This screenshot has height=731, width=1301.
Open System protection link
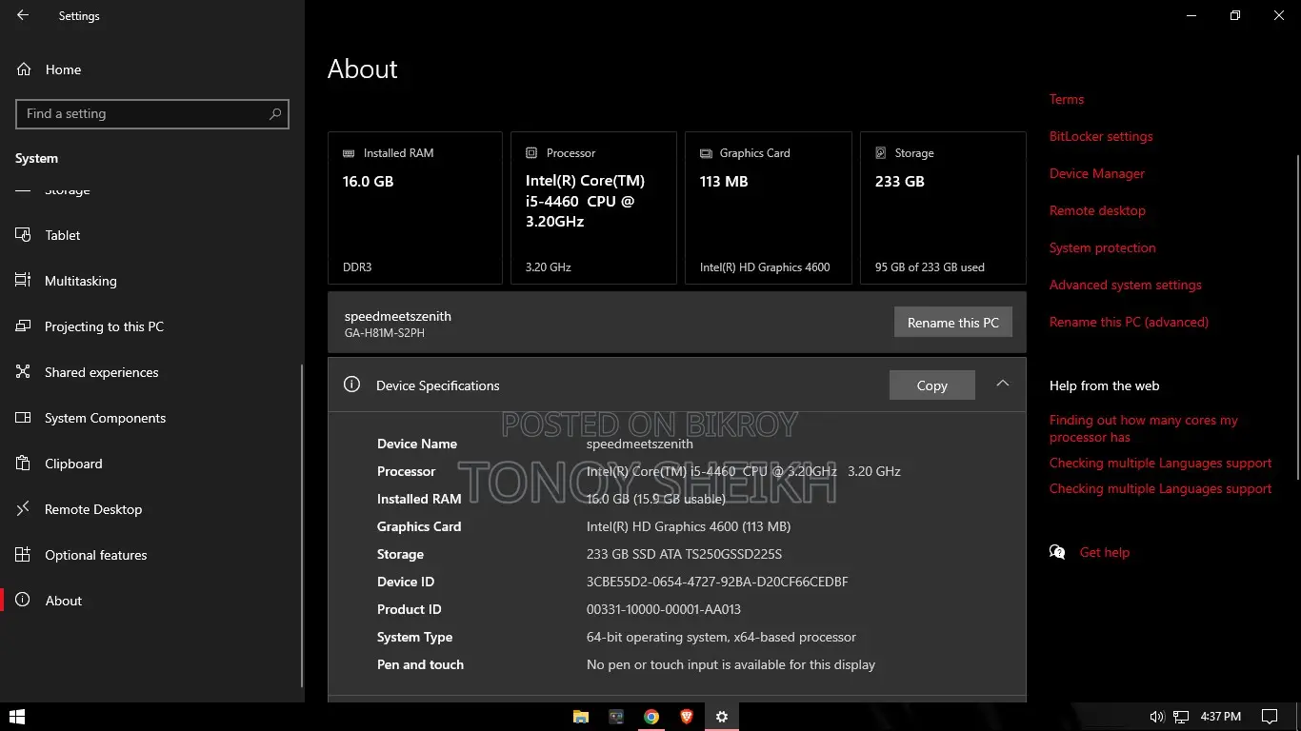(x=1103, y=247)
